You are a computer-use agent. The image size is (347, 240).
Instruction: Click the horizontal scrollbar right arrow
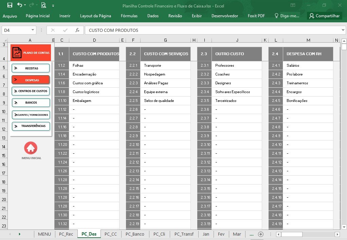337,234
